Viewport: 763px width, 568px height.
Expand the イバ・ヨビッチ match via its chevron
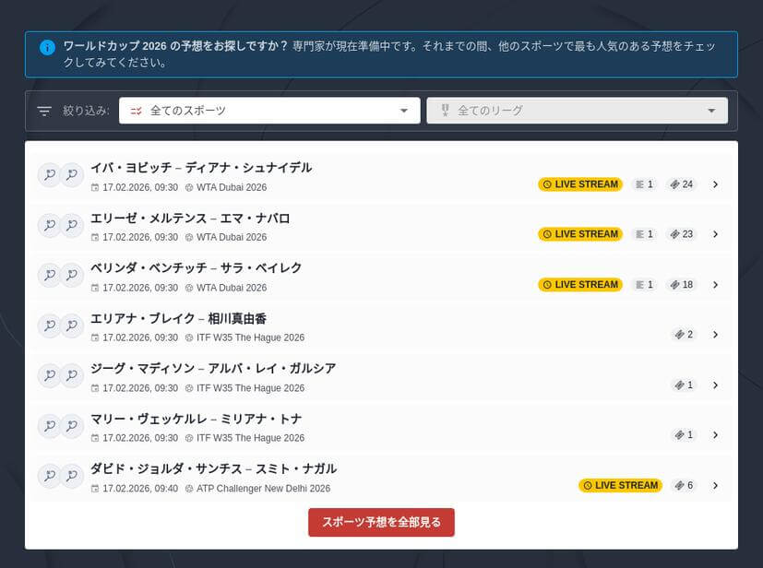716,183
